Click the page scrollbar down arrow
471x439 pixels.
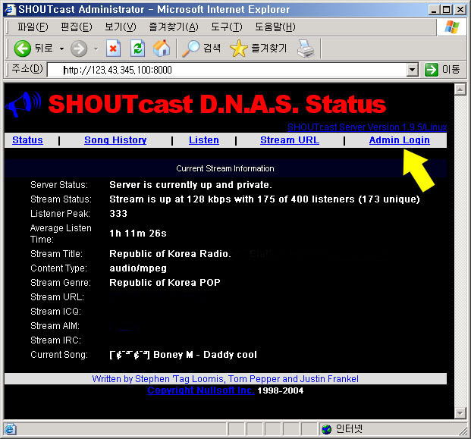tap(460, 413)
